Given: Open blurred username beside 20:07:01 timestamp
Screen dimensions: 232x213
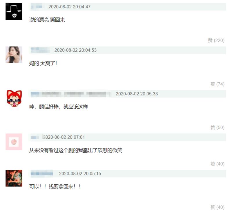Looking at the screenshot, I should pos(35,137).
